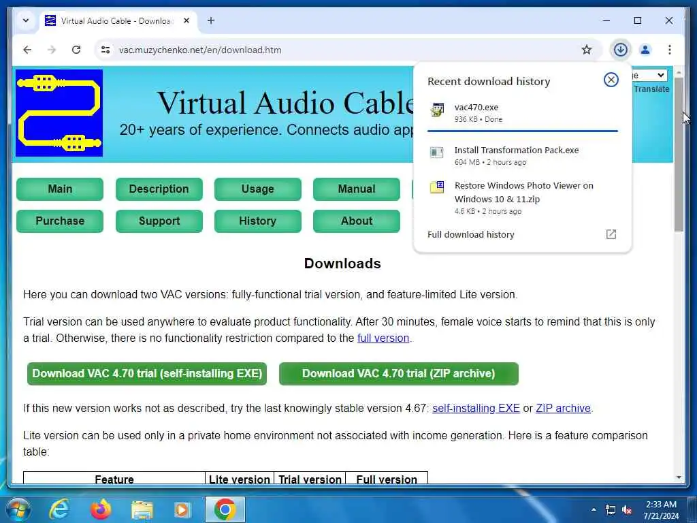Viewport: 697px width, 523px height.
Task: Click Install Transformation Pack.exe entry name
Action: [517, 150]
